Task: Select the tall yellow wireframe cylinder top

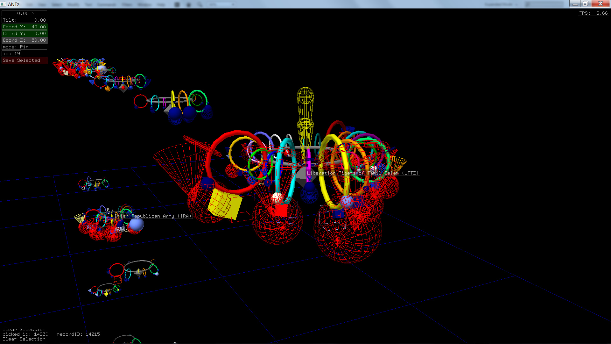Action: (305, 96)
